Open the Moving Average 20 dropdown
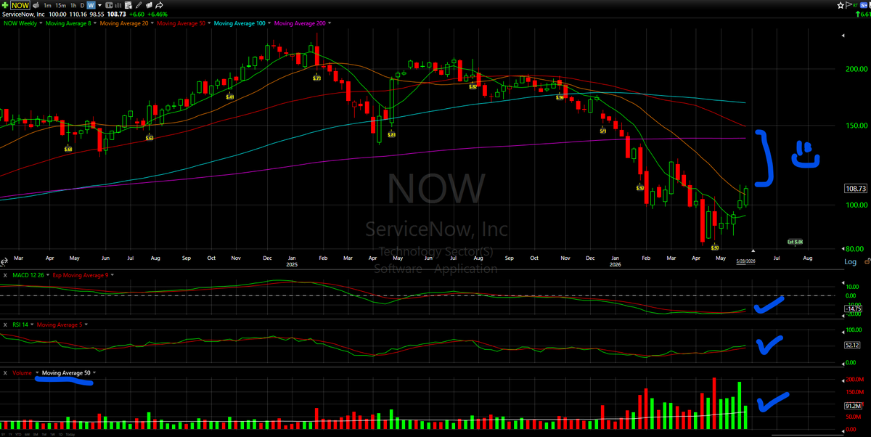Screen dimensions: 871x437 tap(152, 23)
